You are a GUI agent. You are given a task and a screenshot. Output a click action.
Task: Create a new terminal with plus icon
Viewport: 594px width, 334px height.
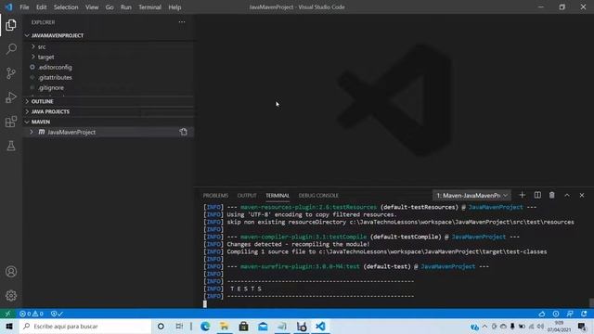pos(522,195)
